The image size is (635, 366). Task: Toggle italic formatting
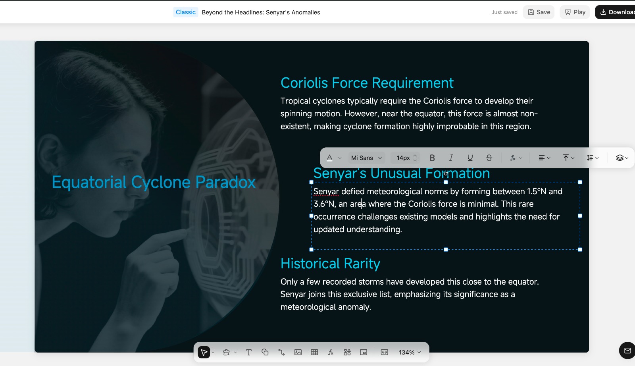point(451,158)
